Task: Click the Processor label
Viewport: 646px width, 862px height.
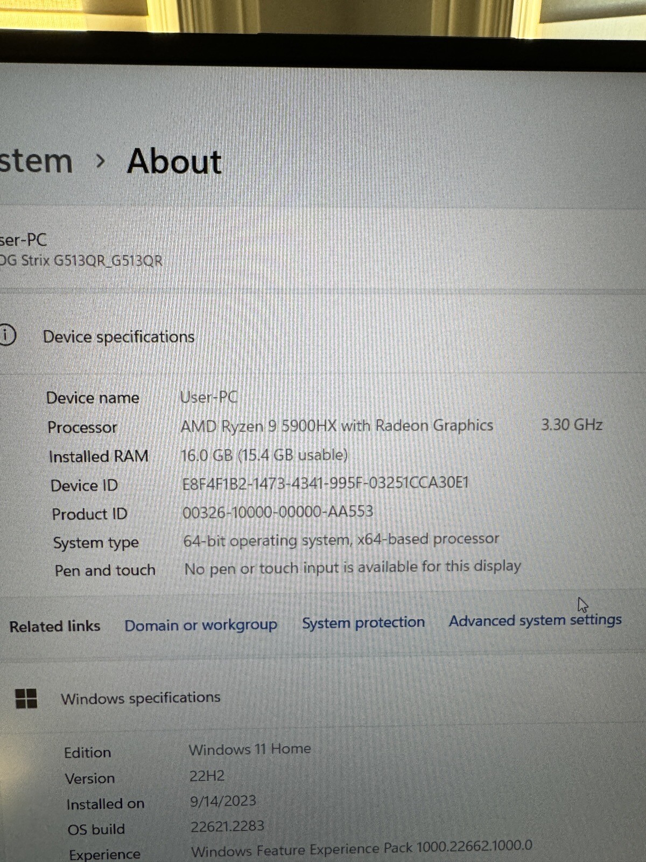Action: (x=82, y=427)
